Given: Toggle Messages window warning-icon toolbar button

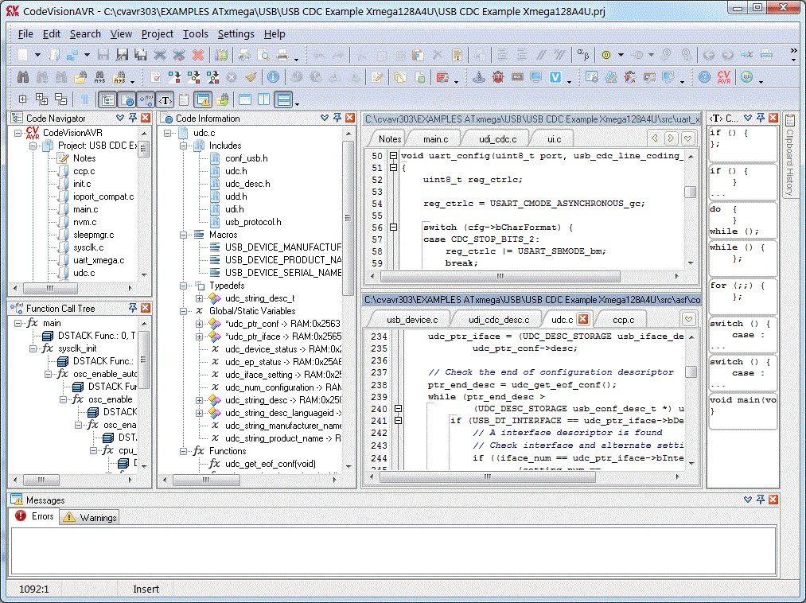Looking at the screenshot, I should point(203,99).
